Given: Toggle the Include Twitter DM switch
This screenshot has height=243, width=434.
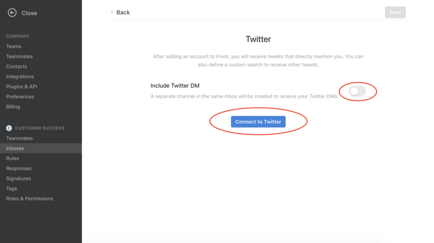Looking at the screenshot, I should tap(357, 91).
